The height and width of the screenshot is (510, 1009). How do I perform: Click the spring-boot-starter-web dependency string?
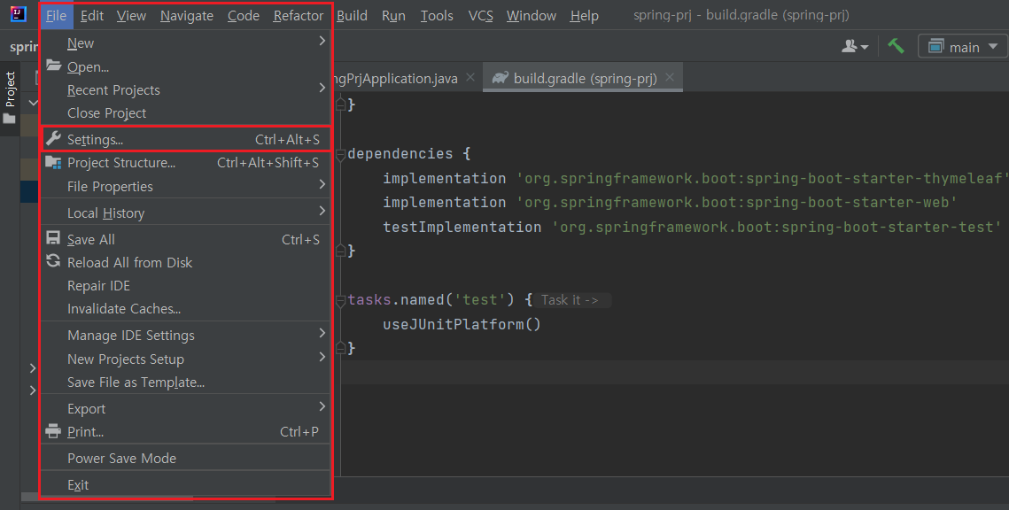(x=736, y=203)
